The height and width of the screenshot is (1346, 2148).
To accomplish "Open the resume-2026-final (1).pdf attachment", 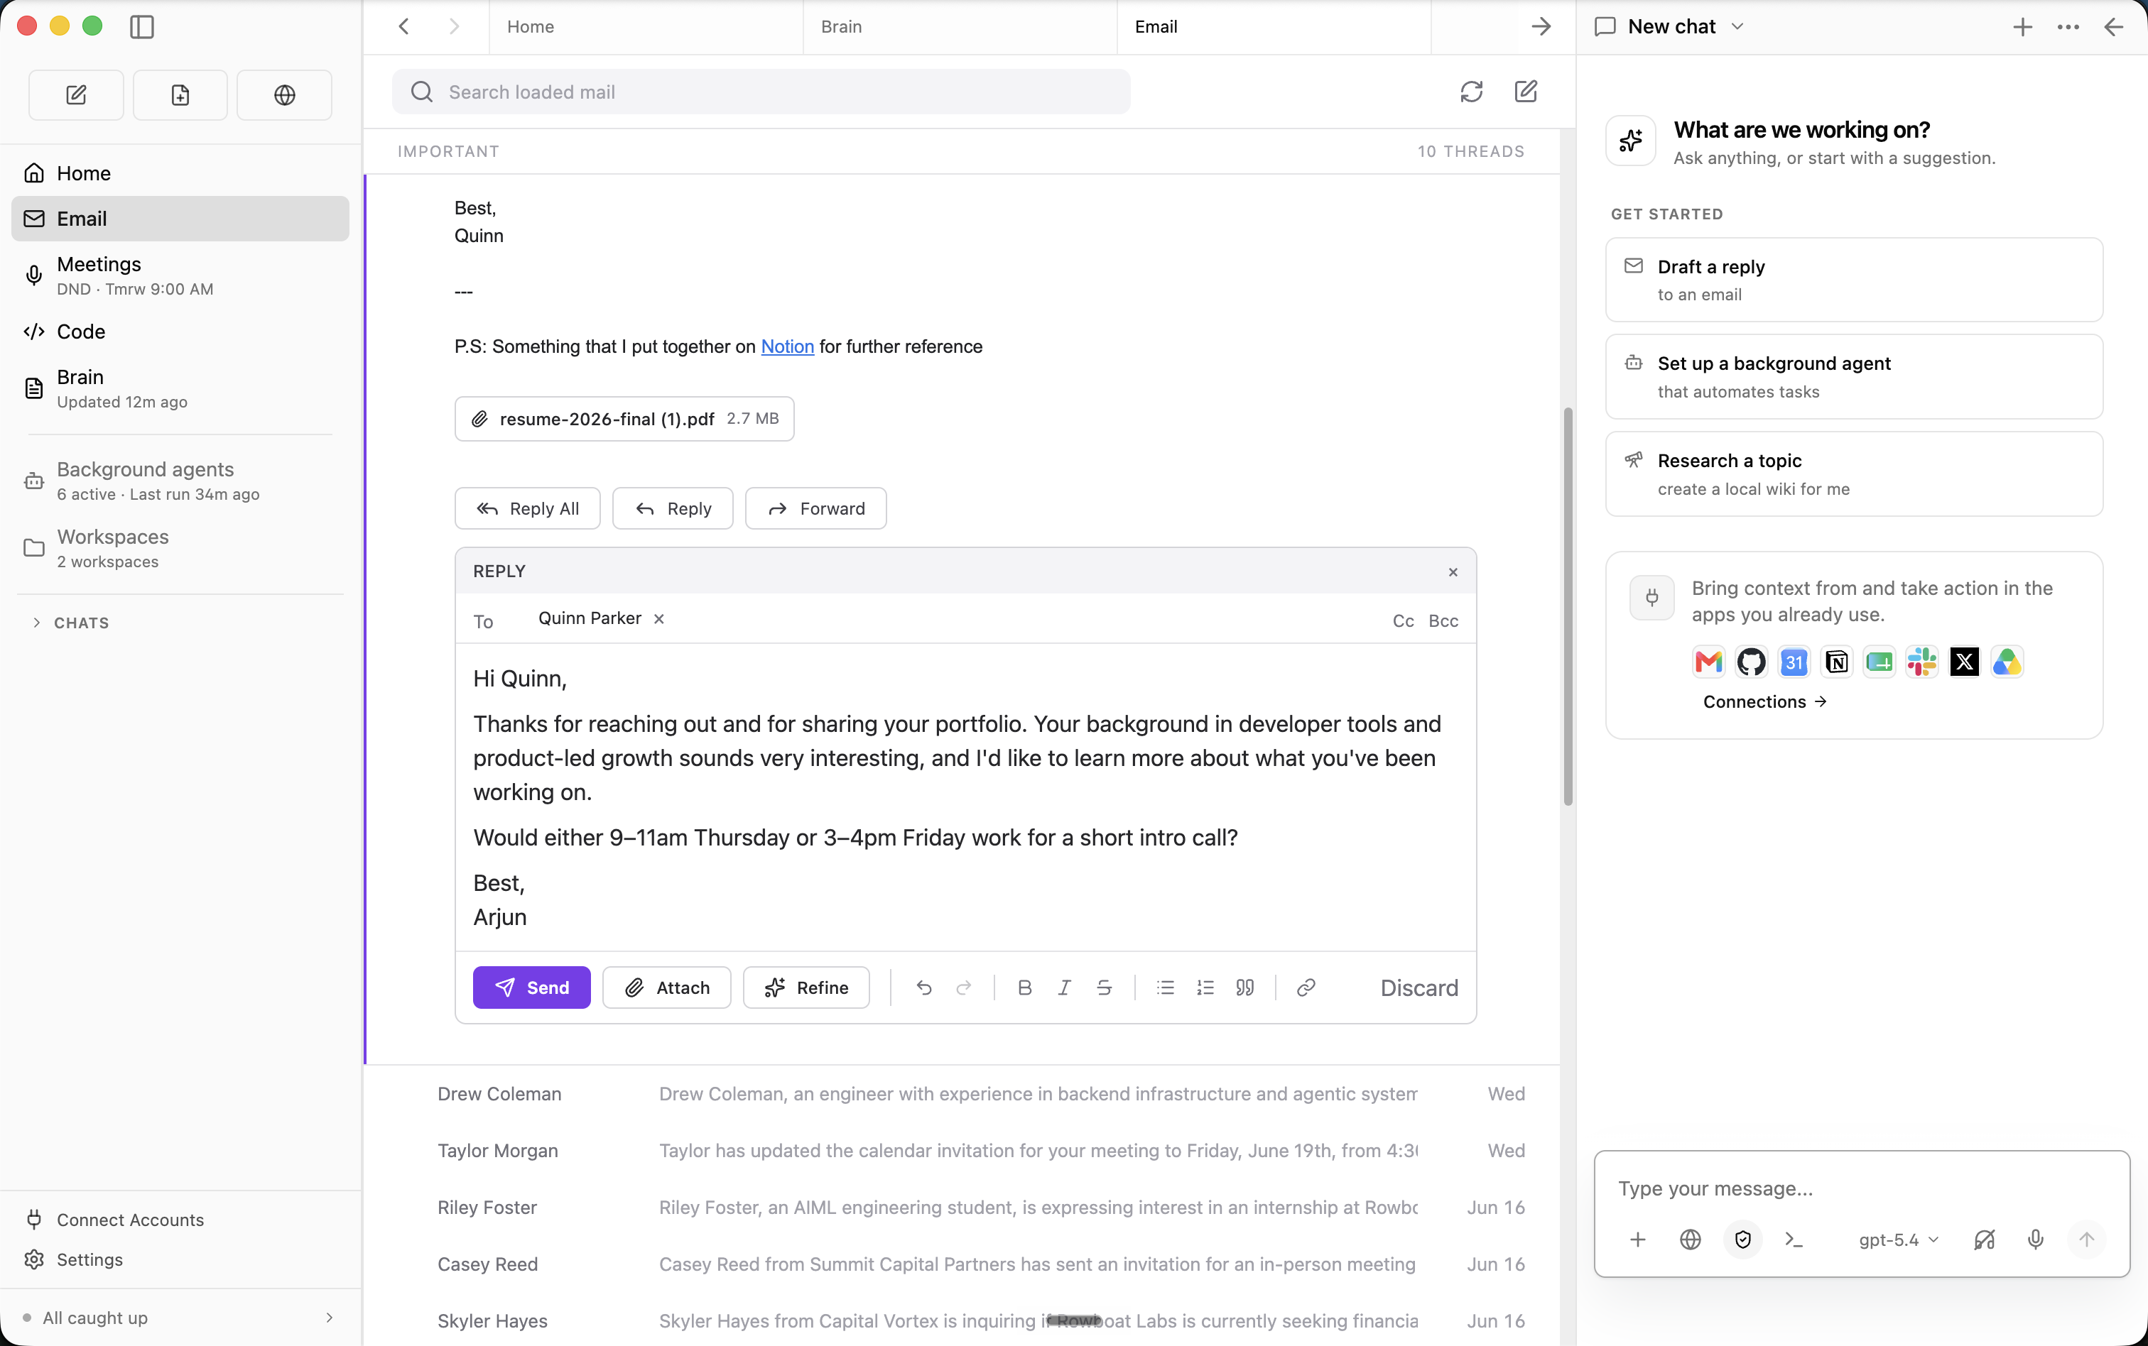I will tap(624, 418).
